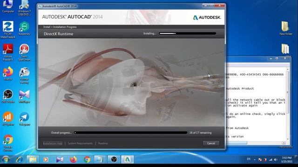Viewport: 298px width, 167px height.
Task: Click the Notepad scroll-right arrow
Action: coord(284,142)
